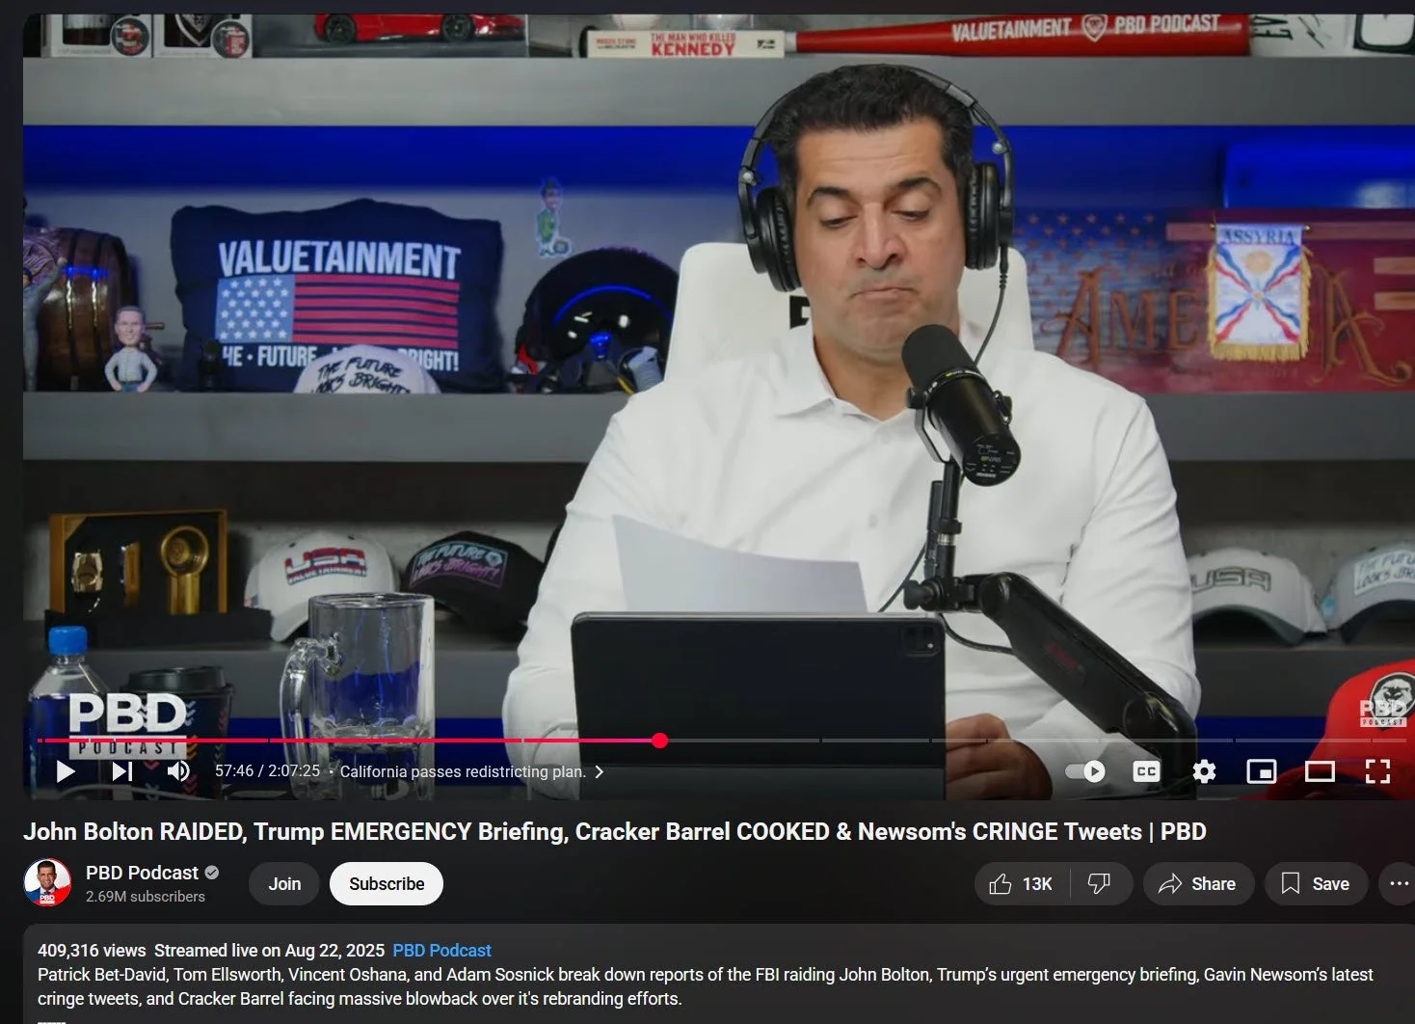
Task: Open the blue PBD Podcast link in the description
Action: point(441,951)
